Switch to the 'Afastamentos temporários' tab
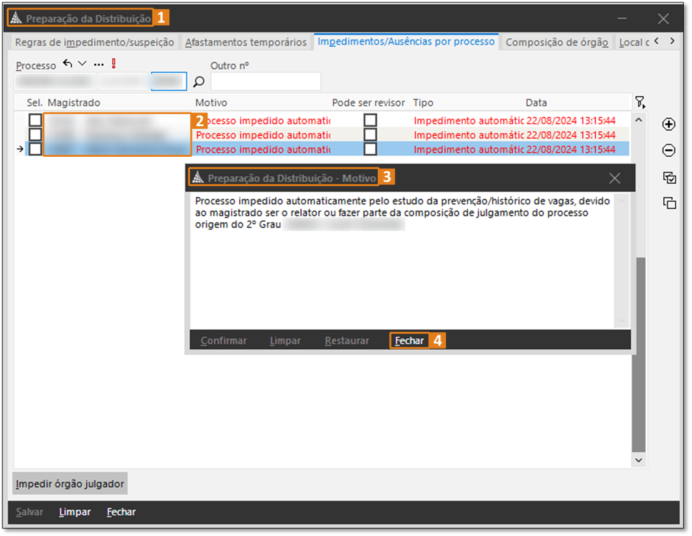The height and width of the screenshot is (536, 692). point(245,42)
